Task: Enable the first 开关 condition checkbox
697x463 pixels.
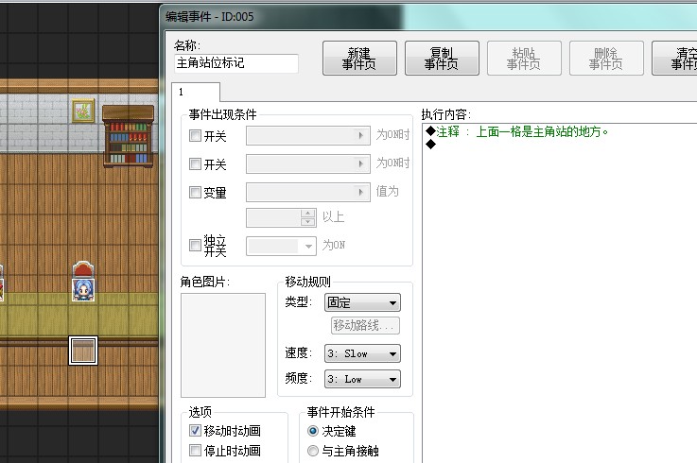Action: (x=195, y=135)
